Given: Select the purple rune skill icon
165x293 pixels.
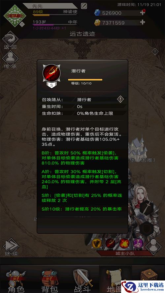Looking at the screenshot, I should coord(138,243).
